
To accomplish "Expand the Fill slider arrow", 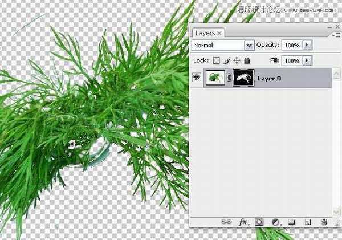I will pyautogui.click(x=307, y=60).
